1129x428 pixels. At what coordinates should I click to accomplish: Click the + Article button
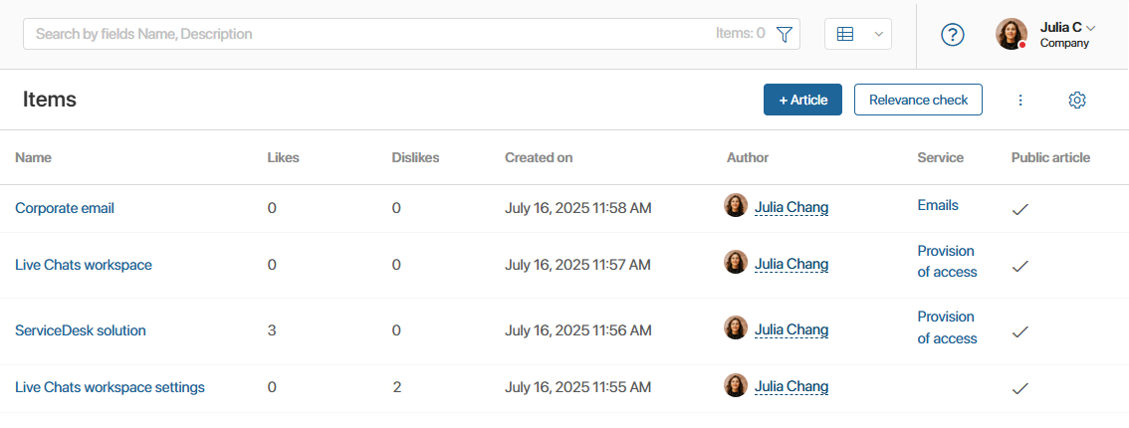pos(802,100)
